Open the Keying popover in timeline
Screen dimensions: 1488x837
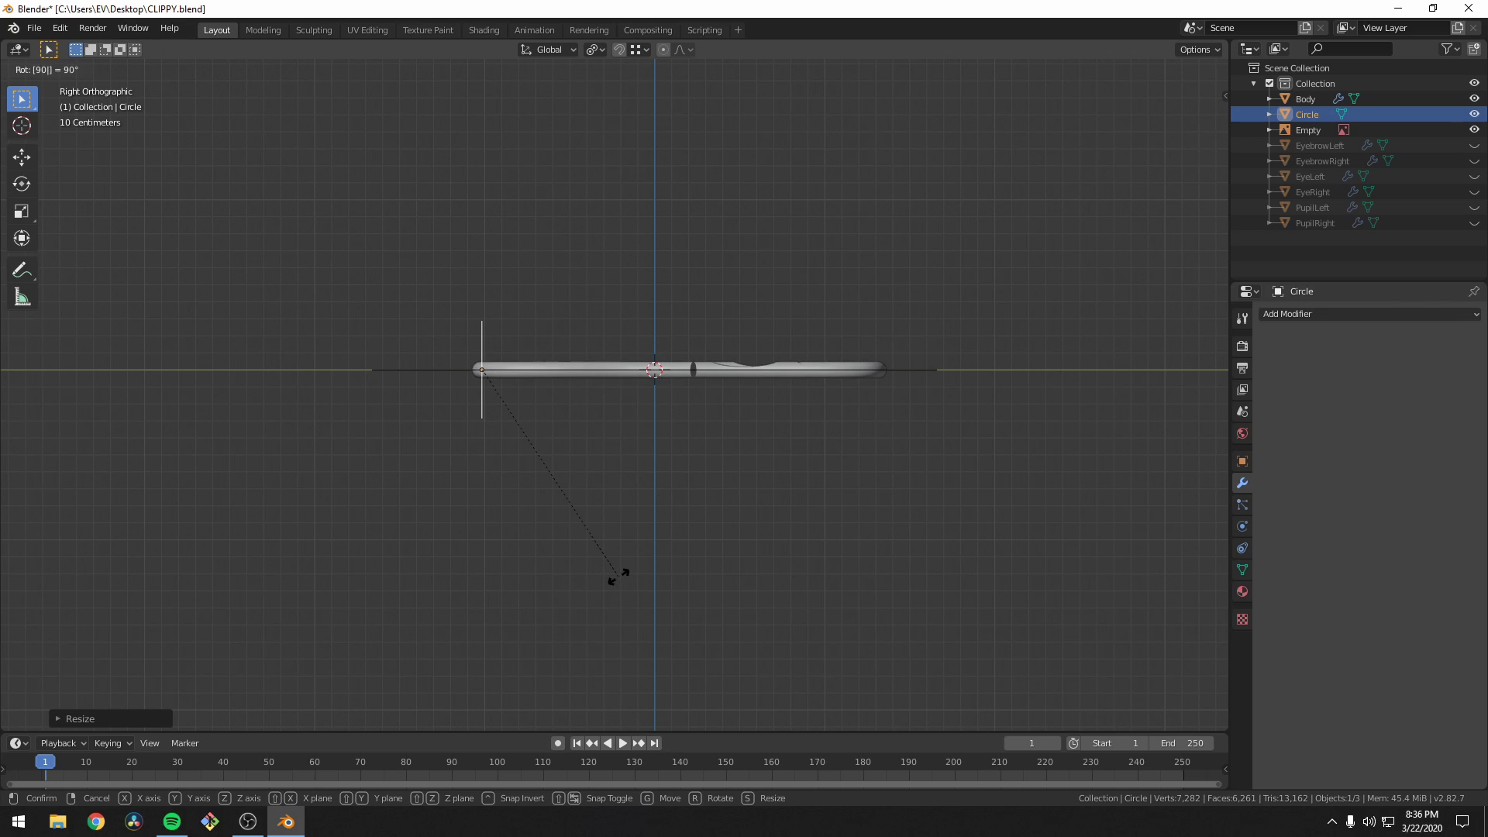(112, 743)
